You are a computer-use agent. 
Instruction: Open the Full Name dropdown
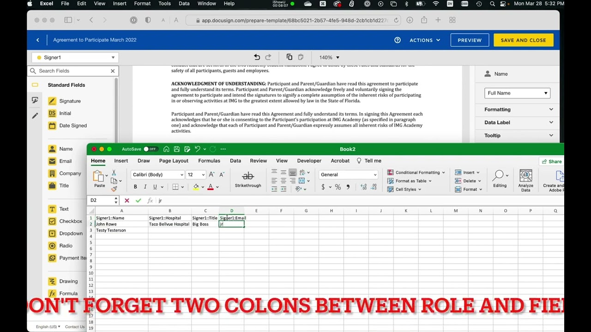pos(517,93)
